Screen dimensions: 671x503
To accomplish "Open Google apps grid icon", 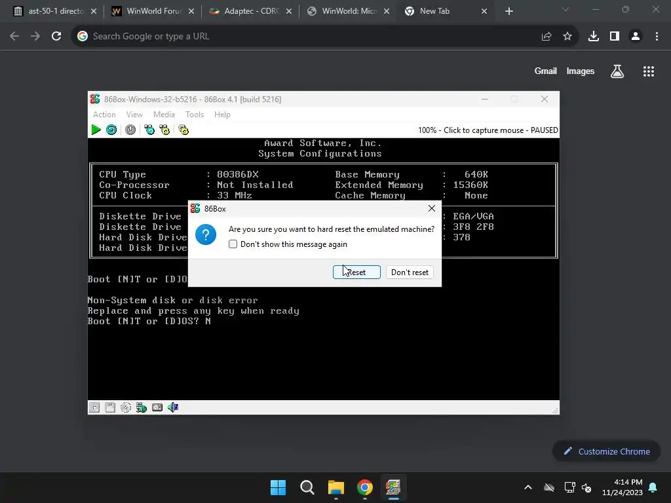I will click(x=649, y=71).
